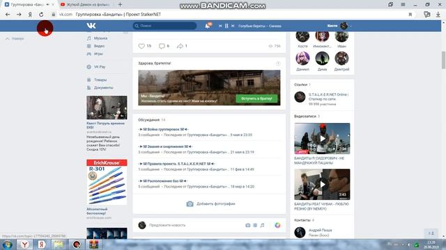Open Yandex Browser from taskbar
446x250 pixels.
click(25, 244)
